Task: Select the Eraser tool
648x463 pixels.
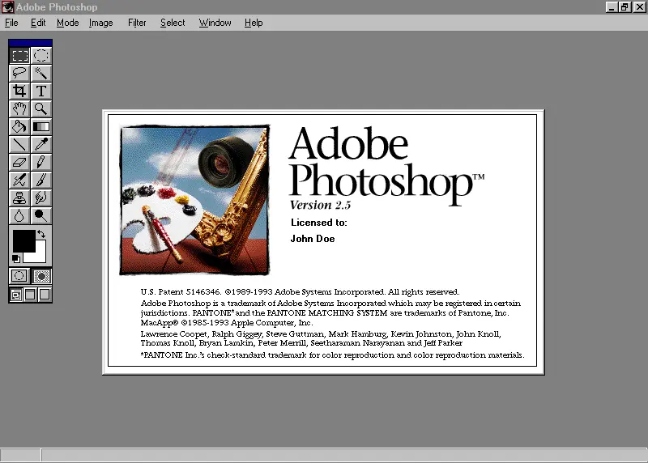Action: tap(19, 163)
